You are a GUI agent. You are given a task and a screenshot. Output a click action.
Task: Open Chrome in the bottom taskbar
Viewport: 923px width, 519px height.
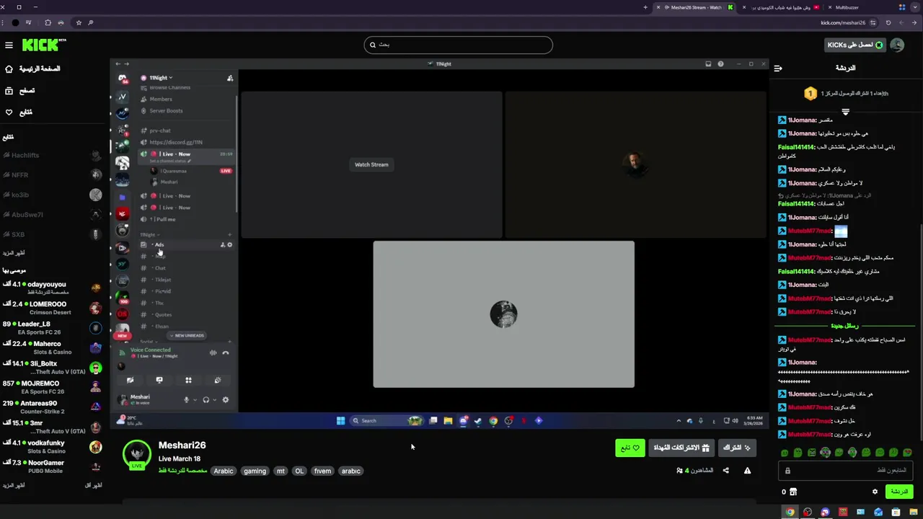point(790,512)
